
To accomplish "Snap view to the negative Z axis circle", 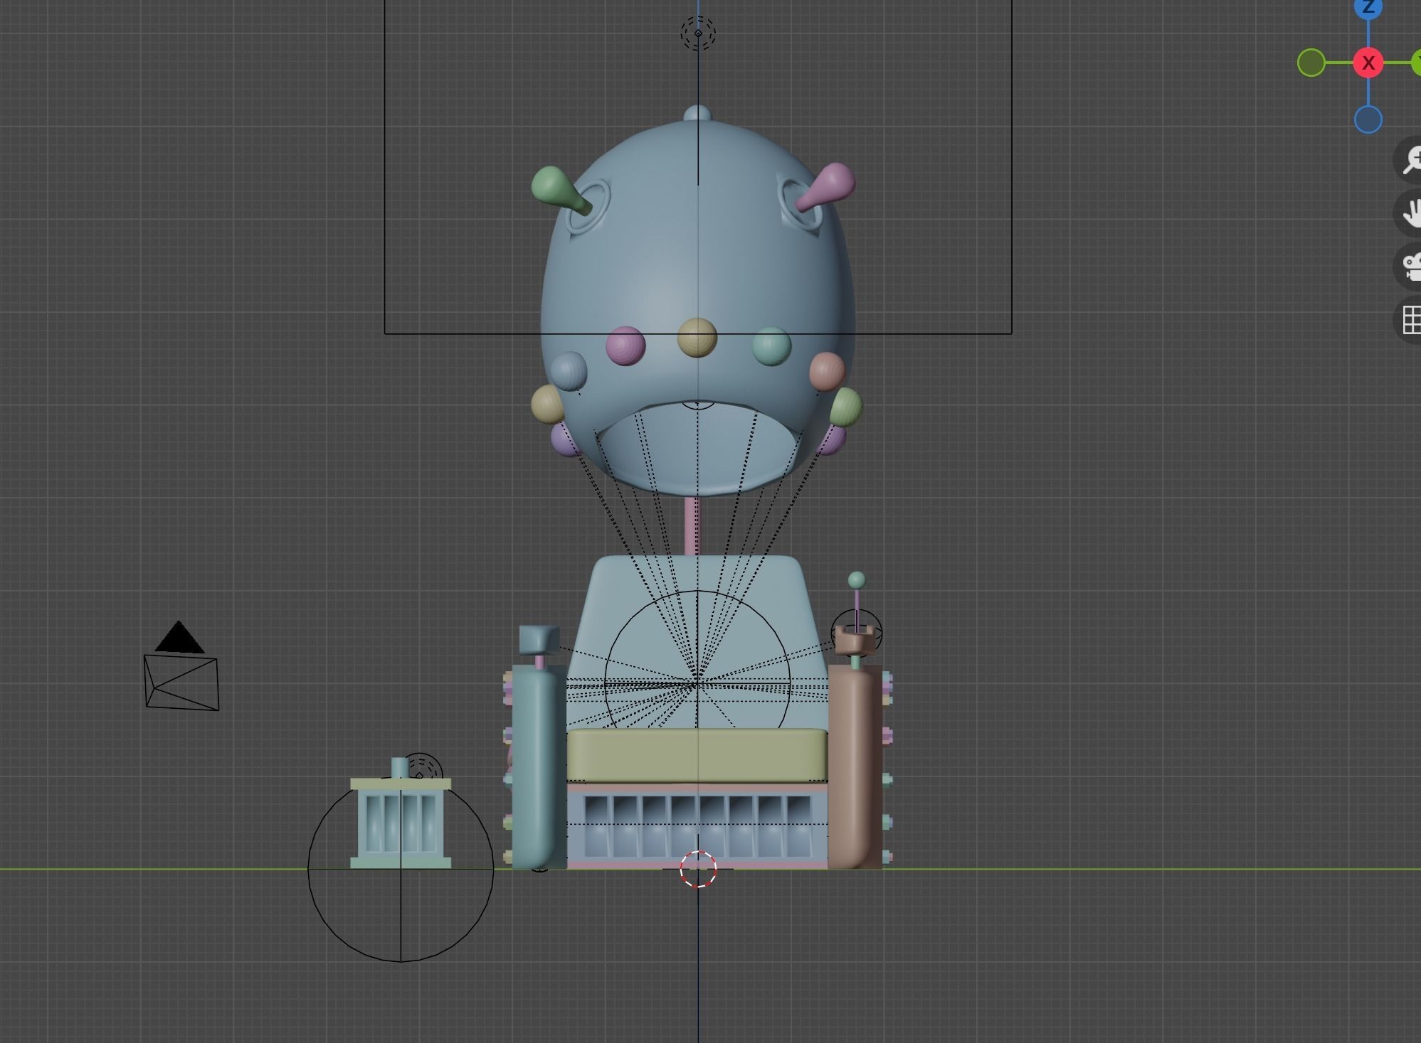I will pos(1368,119).
